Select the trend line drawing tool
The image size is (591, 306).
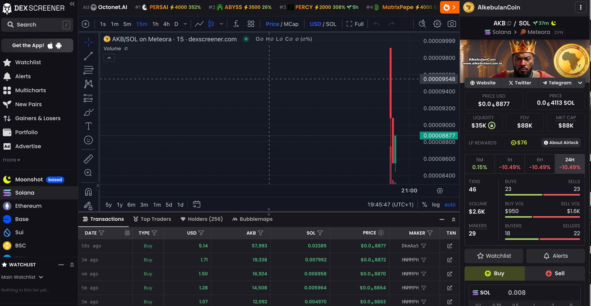click(88, 56)
